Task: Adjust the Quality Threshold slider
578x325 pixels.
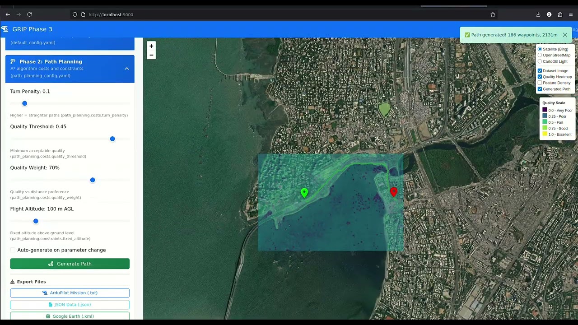Action: [x=70, y=139]
